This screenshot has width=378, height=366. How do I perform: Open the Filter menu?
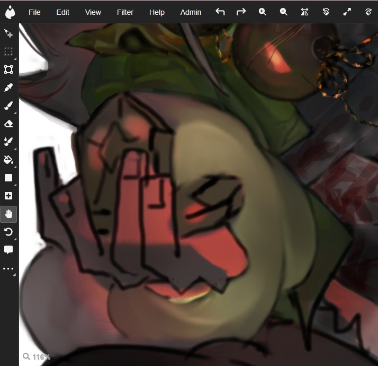(125, 12)
